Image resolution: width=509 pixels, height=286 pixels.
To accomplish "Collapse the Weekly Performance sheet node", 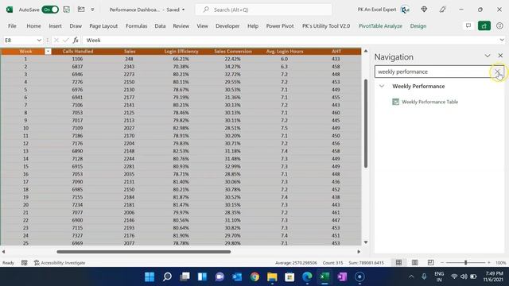I will [x=382, y=87].
